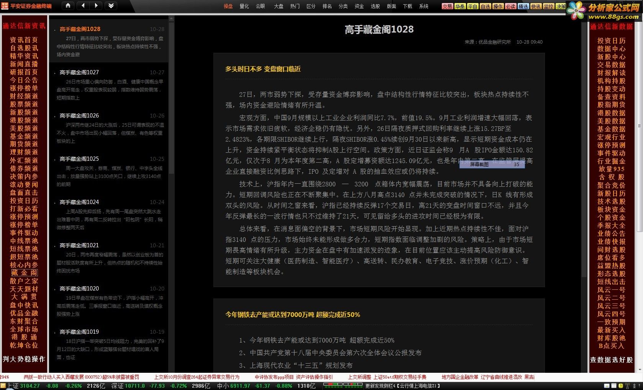Open the 排名 menu
643x390 pixels.
[327, 6]
